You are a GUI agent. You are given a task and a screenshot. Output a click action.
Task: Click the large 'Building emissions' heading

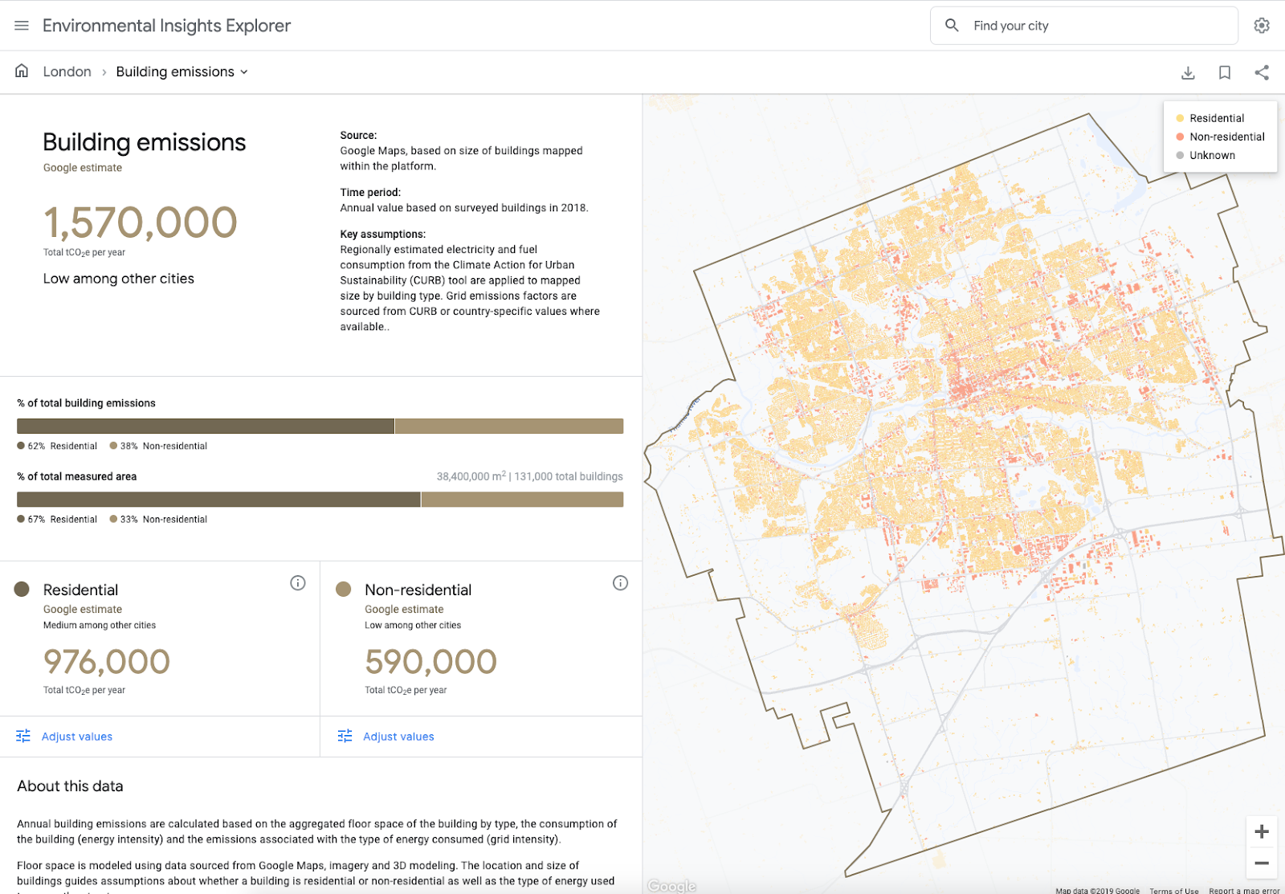(x=145, y=142)
